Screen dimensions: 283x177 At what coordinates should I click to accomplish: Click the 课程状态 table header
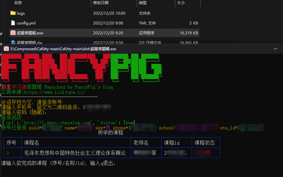(205, 143)
